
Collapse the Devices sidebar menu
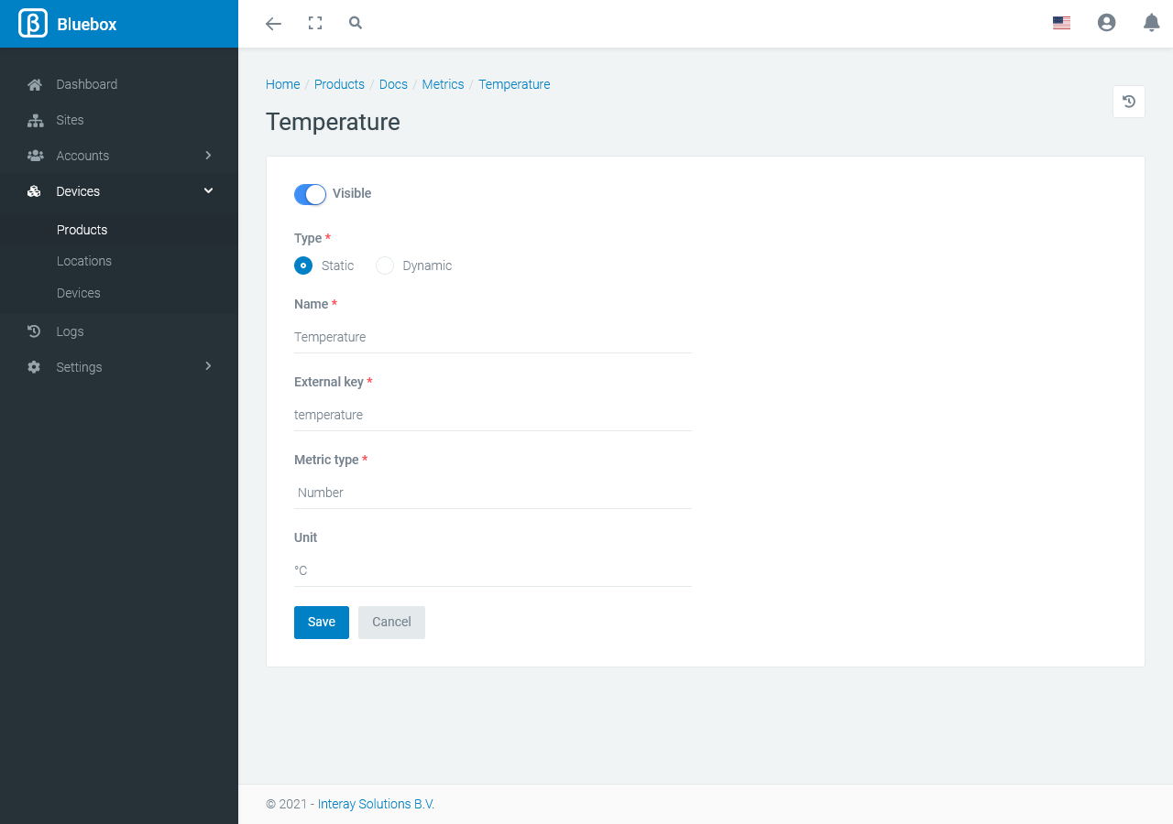pos(119,191)
